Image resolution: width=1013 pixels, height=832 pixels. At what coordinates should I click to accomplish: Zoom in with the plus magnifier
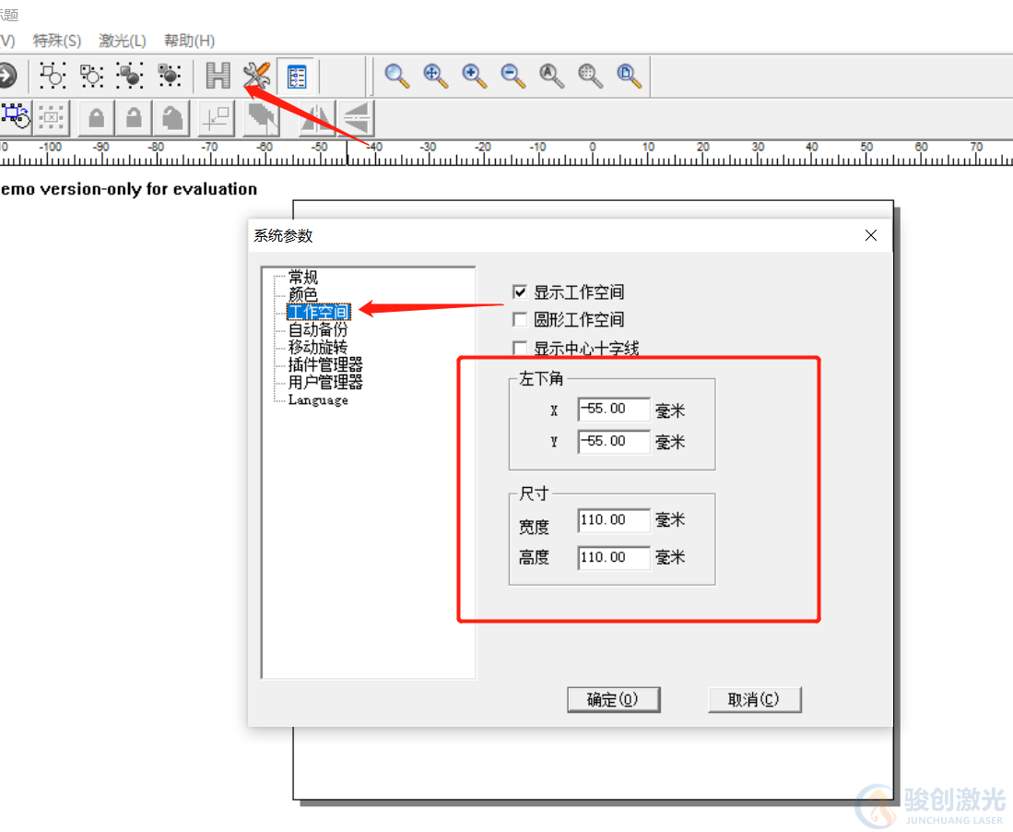pyautogui.click(x=474, y=76)
